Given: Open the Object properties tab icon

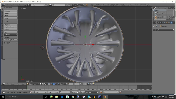Looking at the screenshot, I should click(x=167, y=23).
